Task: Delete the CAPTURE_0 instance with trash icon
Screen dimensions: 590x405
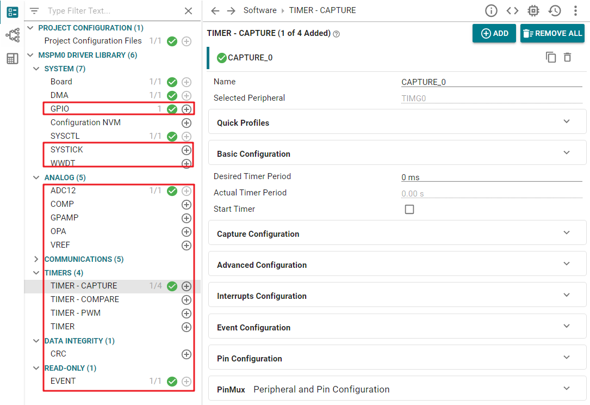Action: [x=567, y=57]
